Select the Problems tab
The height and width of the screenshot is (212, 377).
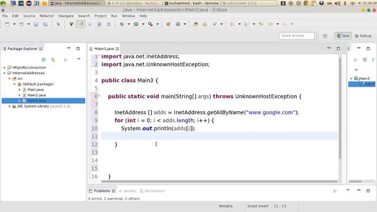click(102, 191)
